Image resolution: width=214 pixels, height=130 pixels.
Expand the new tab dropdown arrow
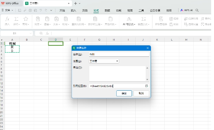(80, 4)
